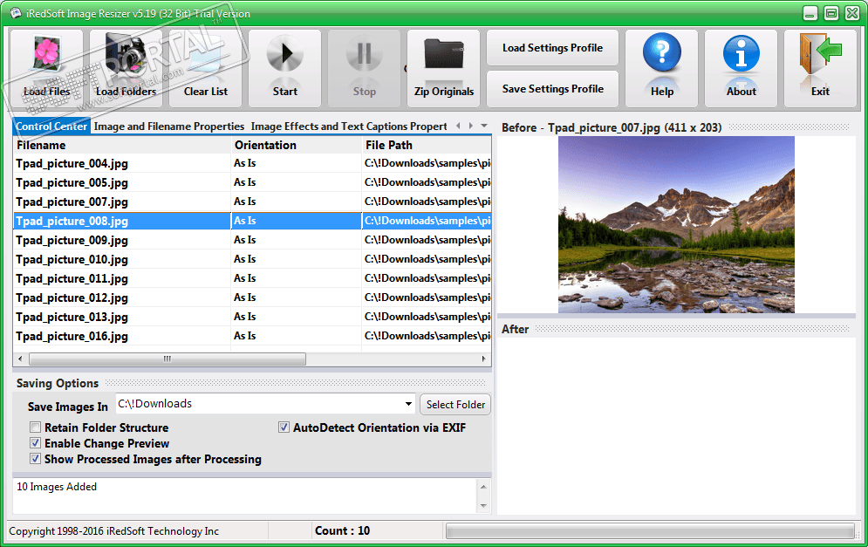The height and width of the screenshot is (547, 868).
Task: Select Tpad_picture_008.jpg highlighted row
Action: (x=252, y=221)
